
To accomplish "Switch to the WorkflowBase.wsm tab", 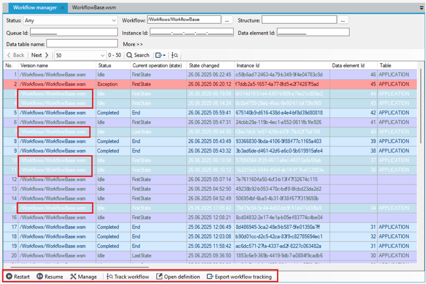I will [94, 8].
